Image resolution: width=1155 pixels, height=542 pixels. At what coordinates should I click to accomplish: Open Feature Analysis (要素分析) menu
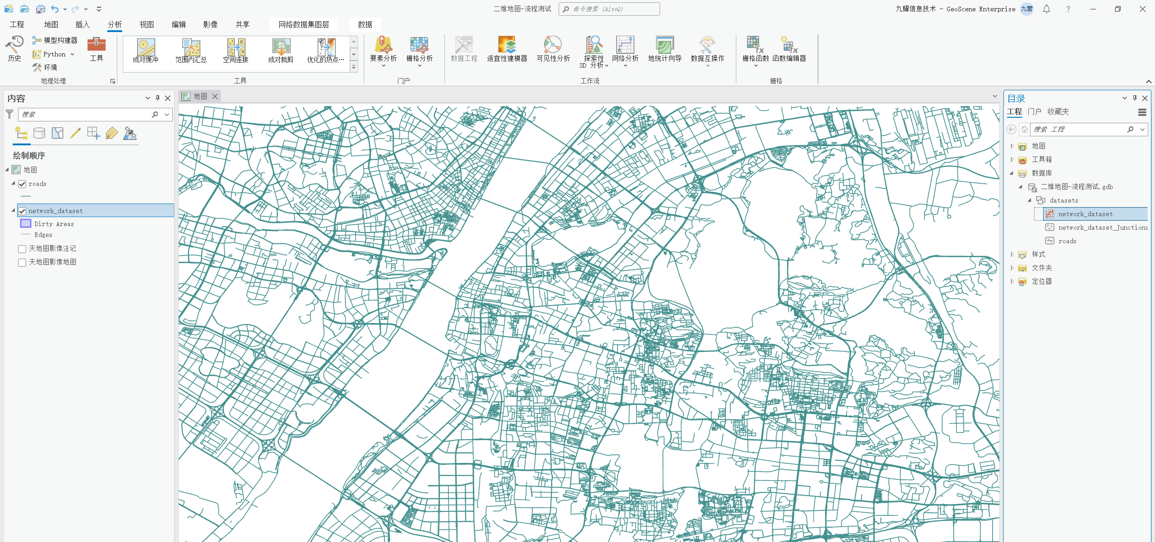coord(383,51)
